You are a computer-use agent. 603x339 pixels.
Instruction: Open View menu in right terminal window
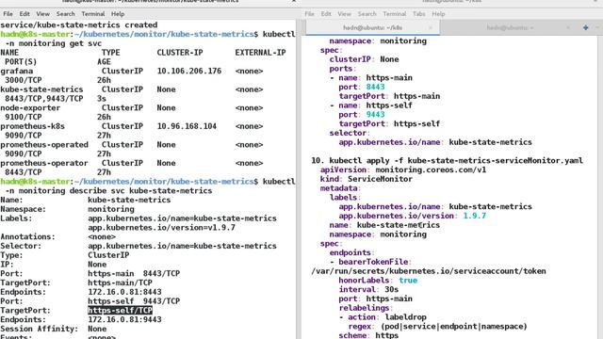coord(344,14)
